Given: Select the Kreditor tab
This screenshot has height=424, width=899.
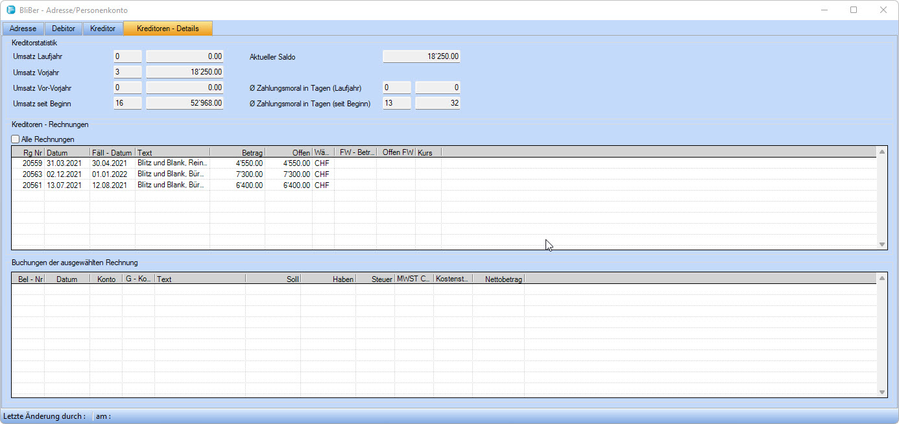Looking at the screenshot, I should pos(103,29).
